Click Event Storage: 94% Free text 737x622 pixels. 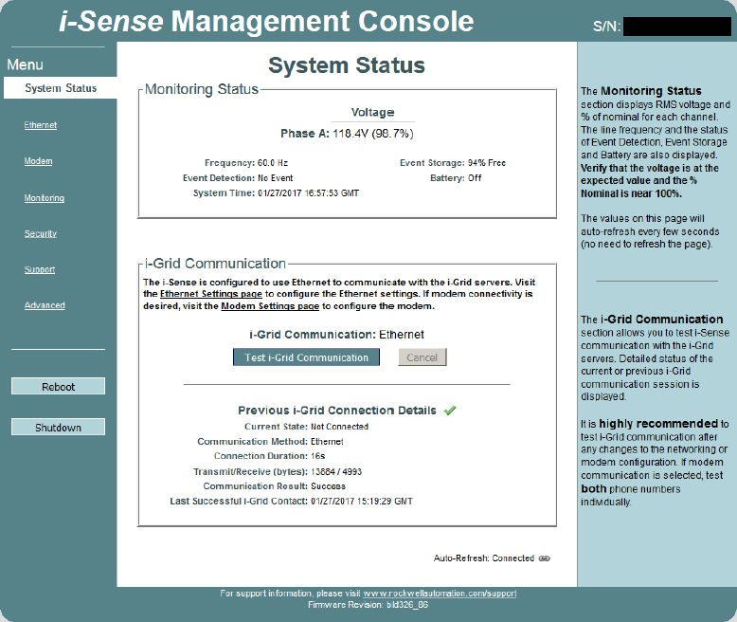click(x=453, y=163)
